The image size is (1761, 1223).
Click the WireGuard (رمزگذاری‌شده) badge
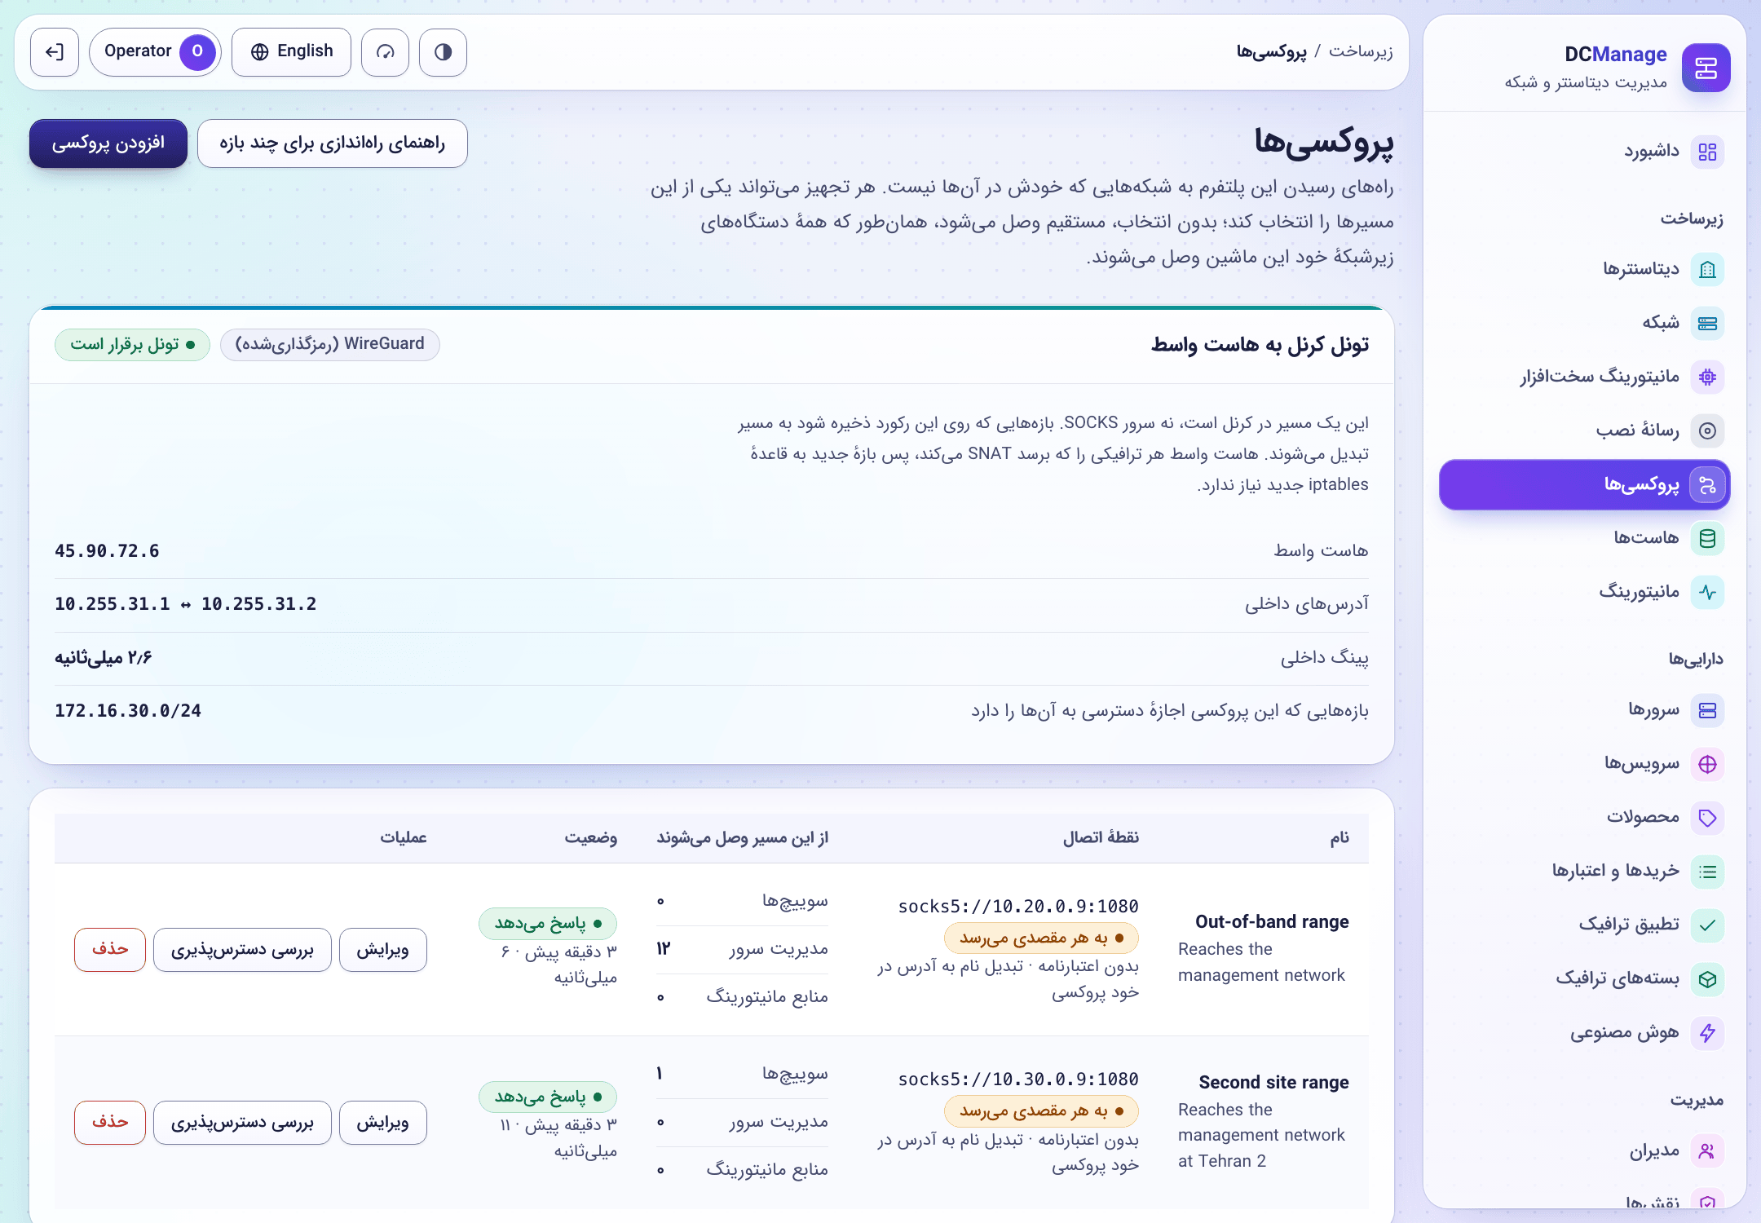pyautogui.click(x=330, y=345)
